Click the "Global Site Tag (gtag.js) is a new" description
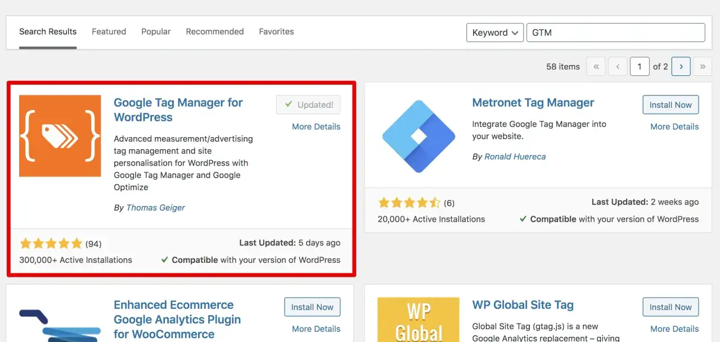720x342 pixels. [x=546, y=332]
